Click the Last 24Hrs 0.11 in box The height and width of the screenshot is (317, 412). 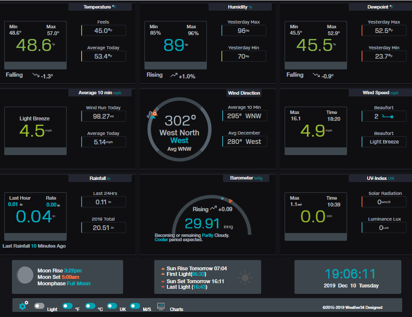click(x=103, y=202)
